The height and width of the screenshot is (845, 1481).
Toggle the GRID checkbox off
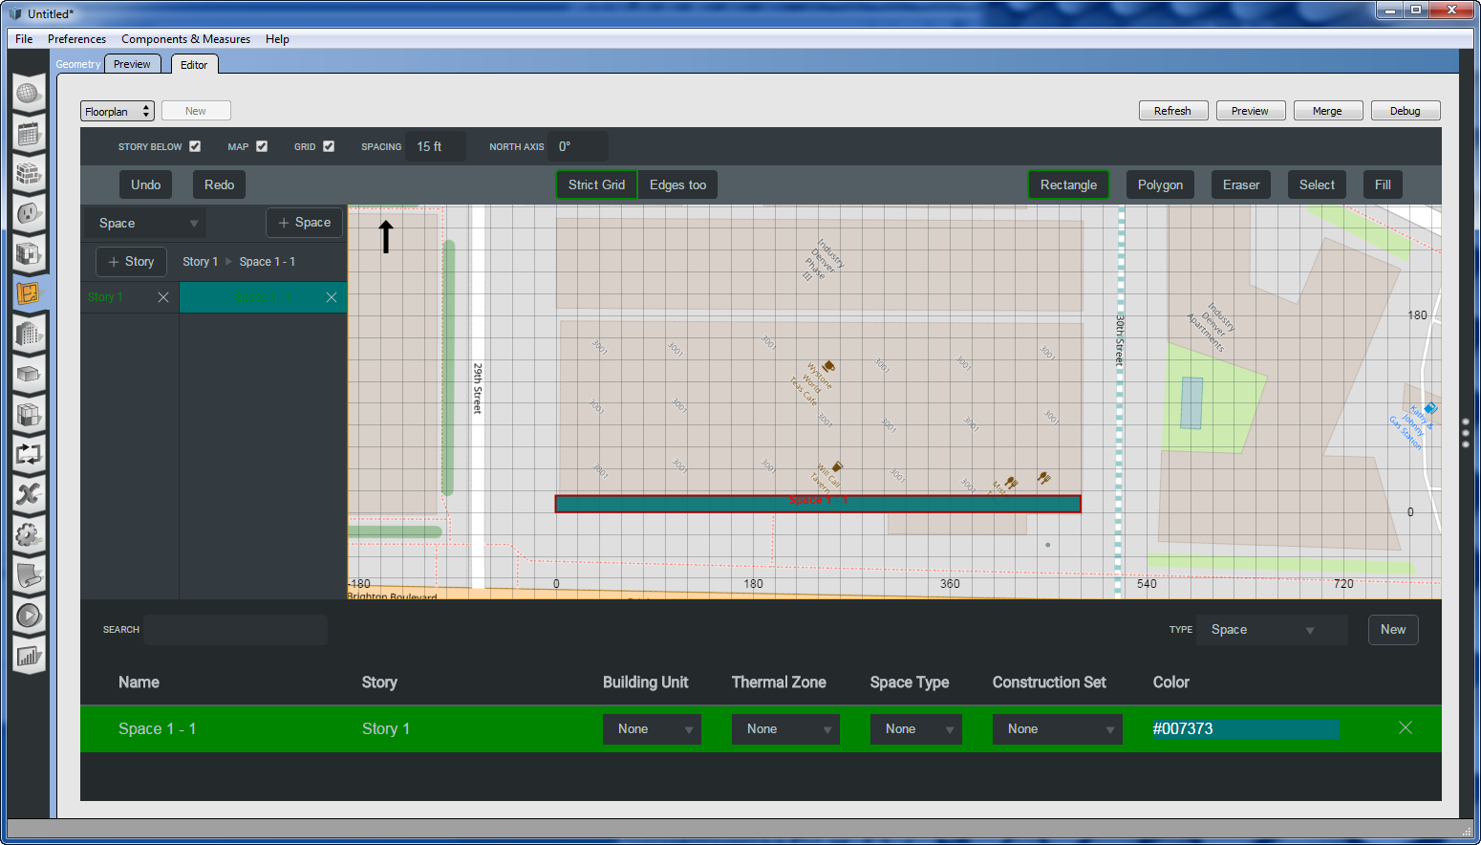329,146
